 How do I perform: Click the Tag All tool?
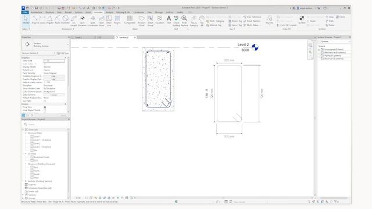click(x=202, y=21)
